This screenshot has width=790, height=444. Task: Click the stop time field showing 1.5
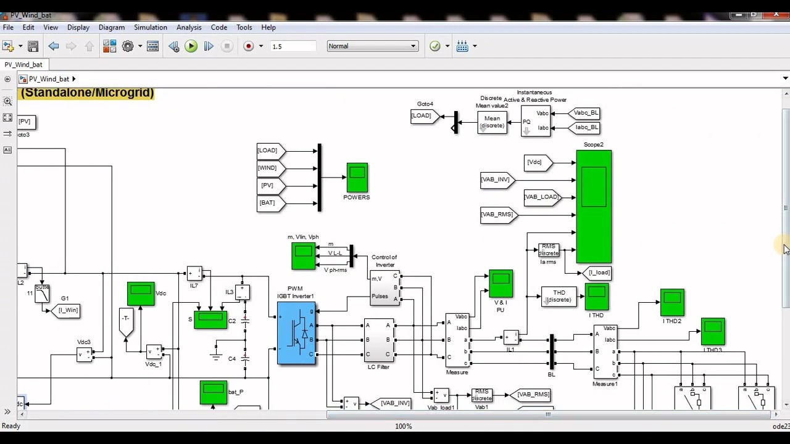point(293,46)
